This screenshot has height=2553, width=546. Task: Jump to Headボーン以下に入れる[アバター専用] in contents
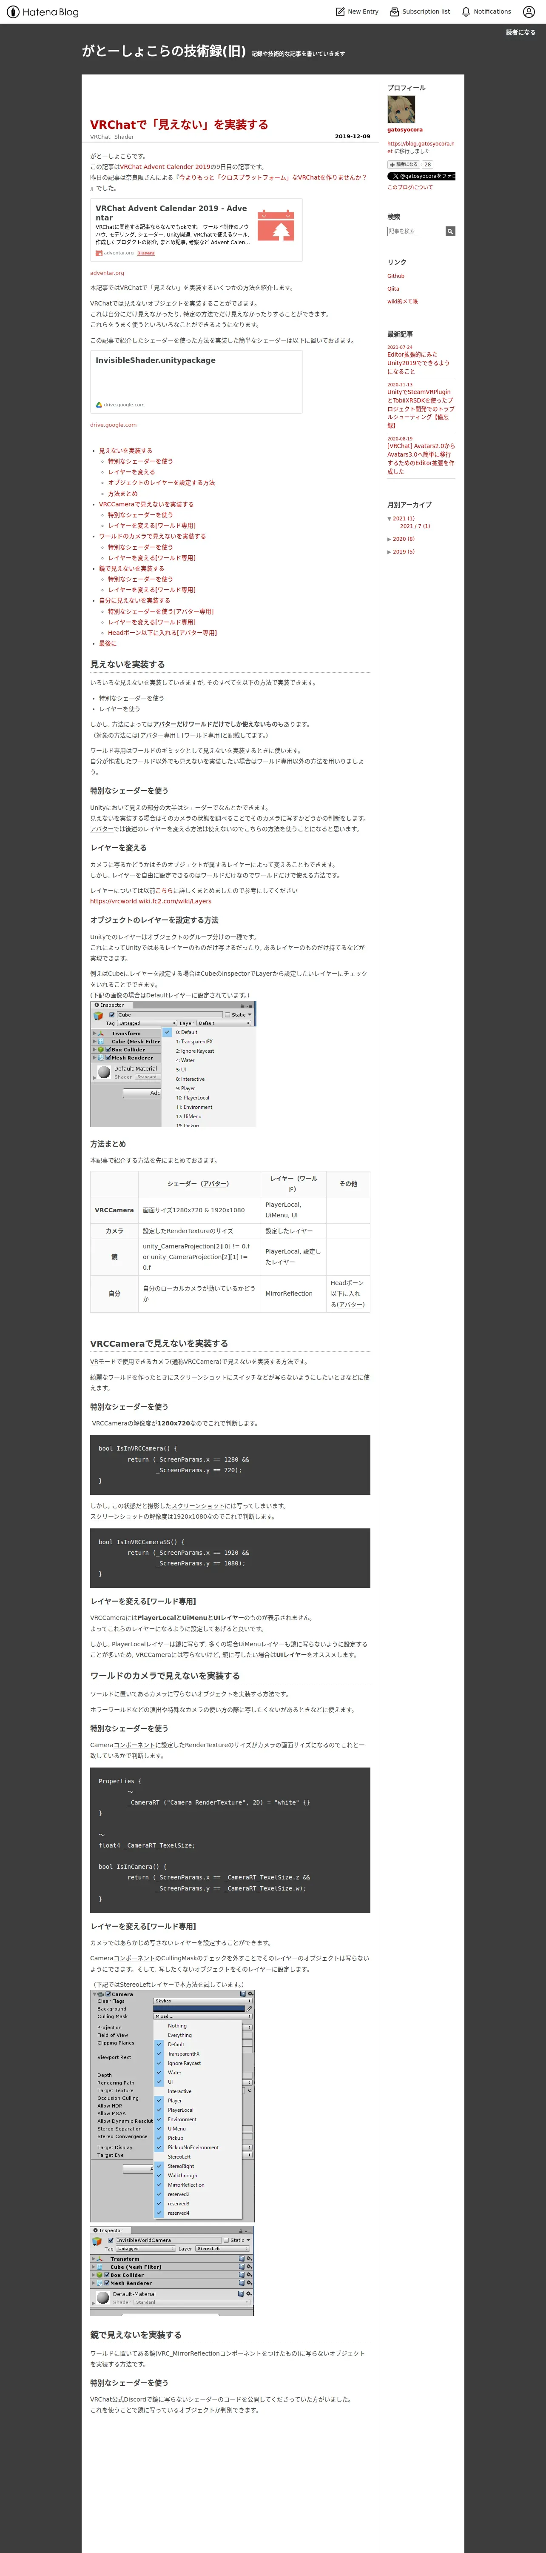coord(162,632)
